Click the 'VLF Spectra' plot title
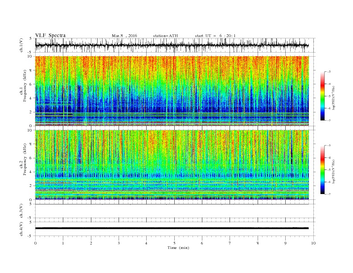Viewport: 353px width, 273px height. 50,35
